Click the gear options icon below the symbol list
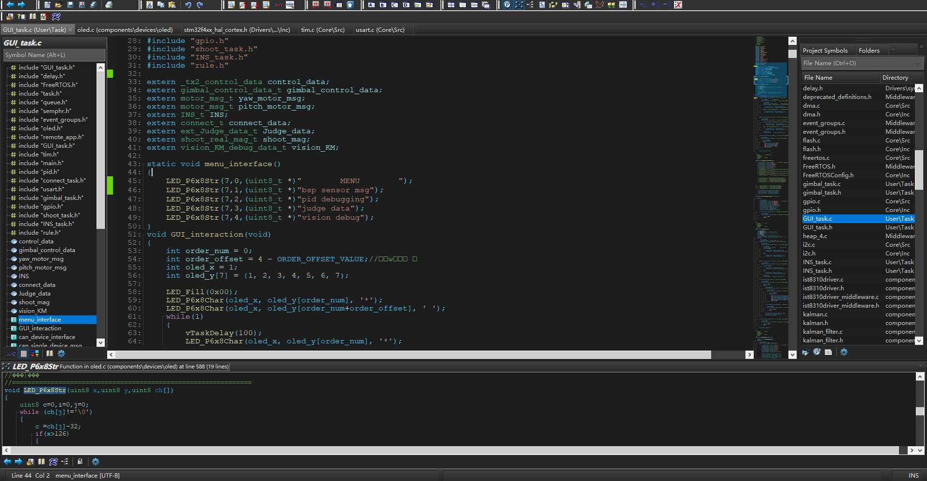 point(61,353)
